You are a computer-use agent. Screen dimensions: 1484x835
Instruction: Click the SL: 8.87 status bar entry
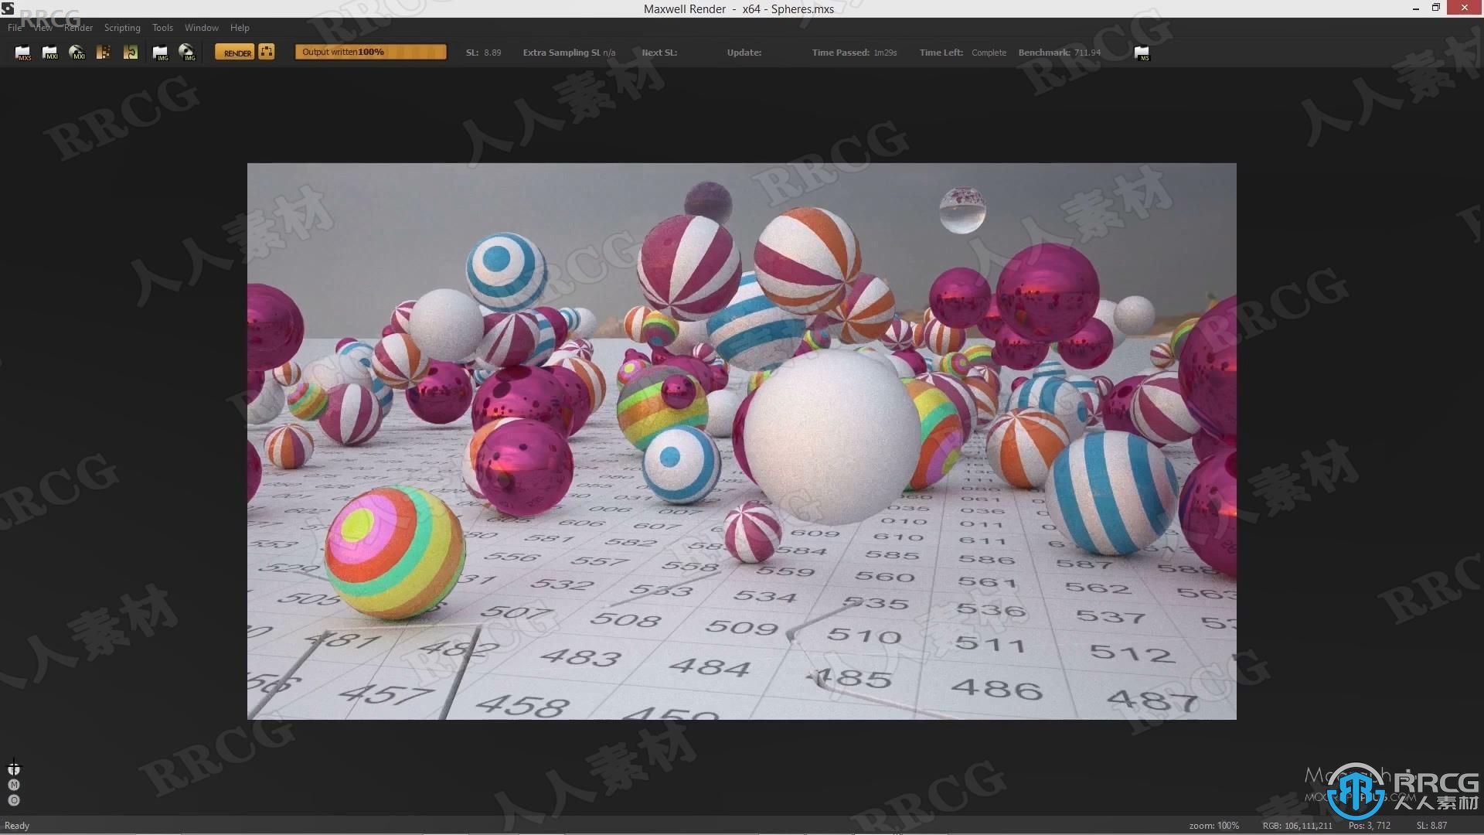coord(1431,826)
